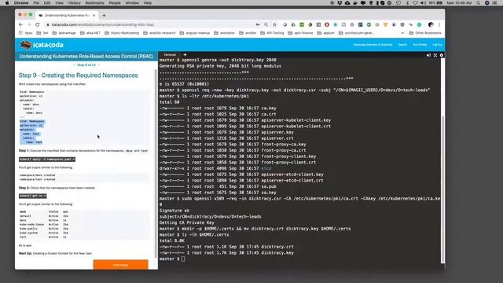Select the Terminal tab
Viewport: 503px width, 283px height.
tap(170, 55)
